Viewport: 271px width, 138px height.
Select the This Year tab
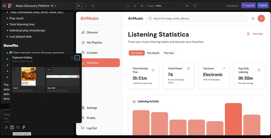point(169,53)
